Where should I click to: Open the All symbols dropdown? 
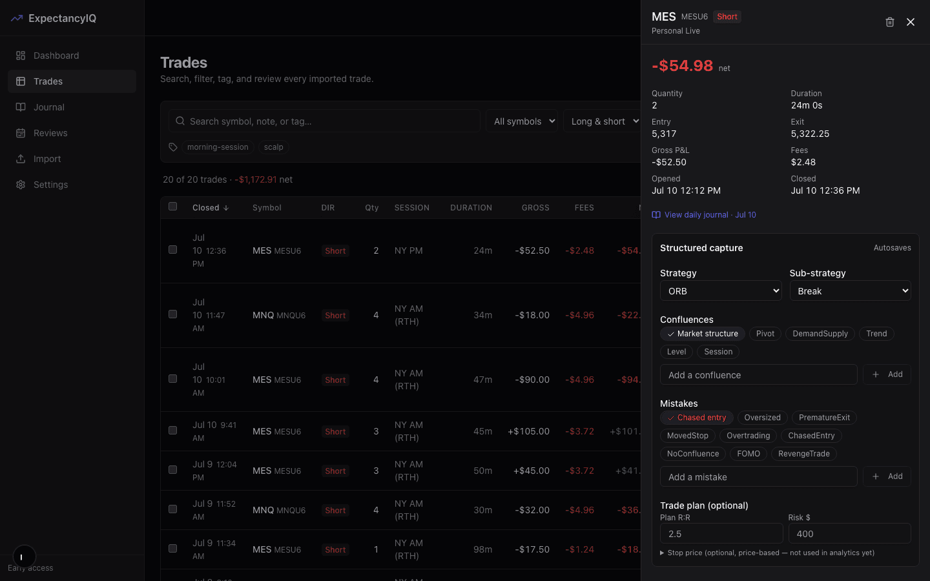522,121
